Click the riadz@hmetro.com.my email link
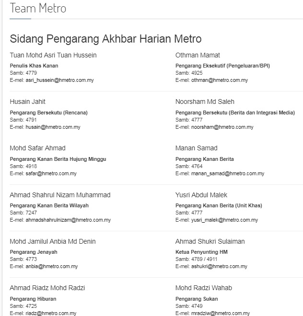 51,313
